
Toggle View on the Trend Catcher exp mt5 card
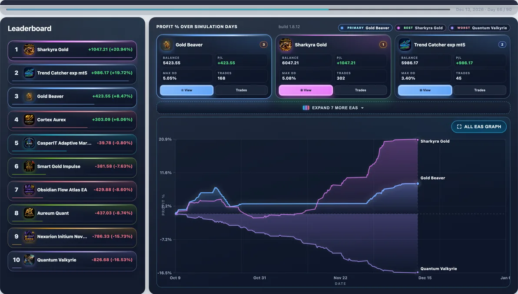[x=425, y=90]
